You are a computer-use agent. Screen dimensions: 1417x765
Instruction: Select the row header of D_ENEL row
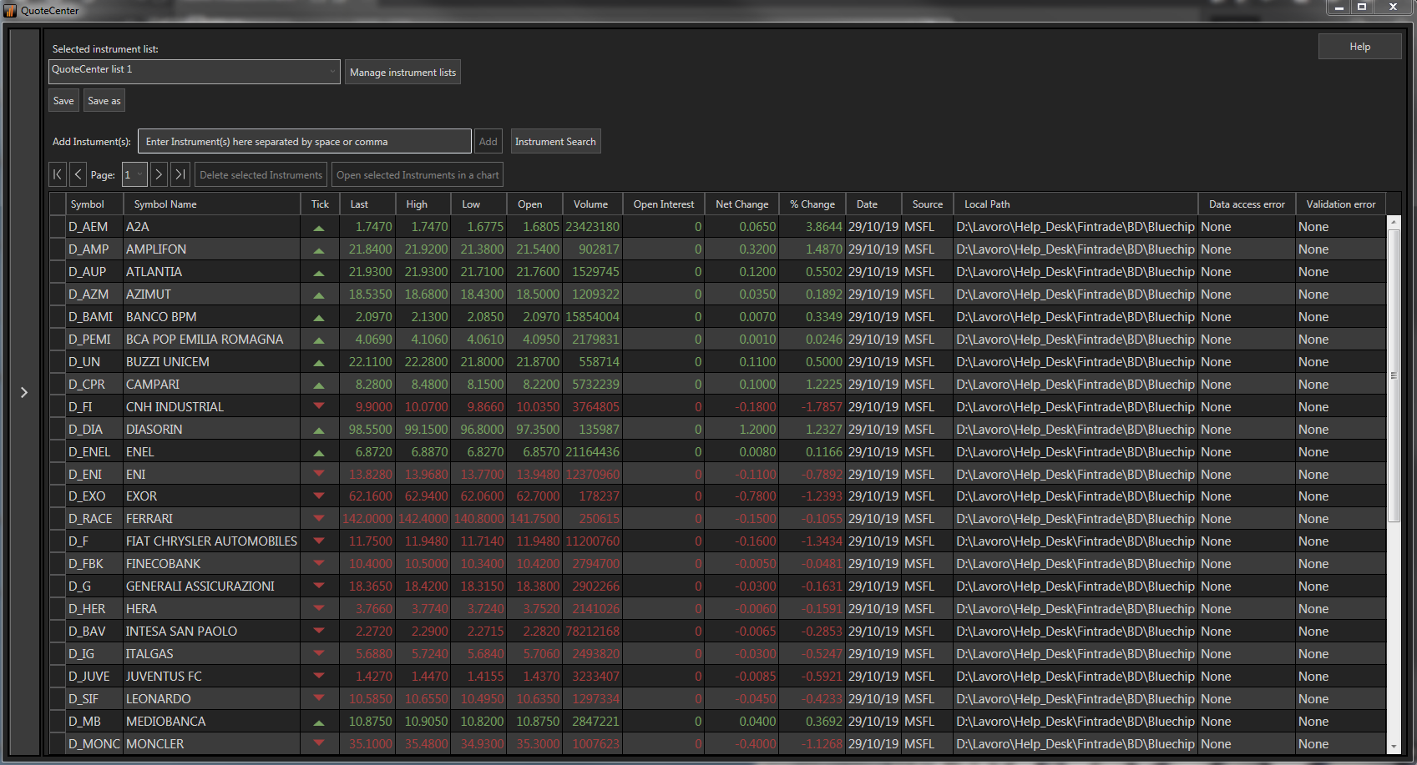58,452
